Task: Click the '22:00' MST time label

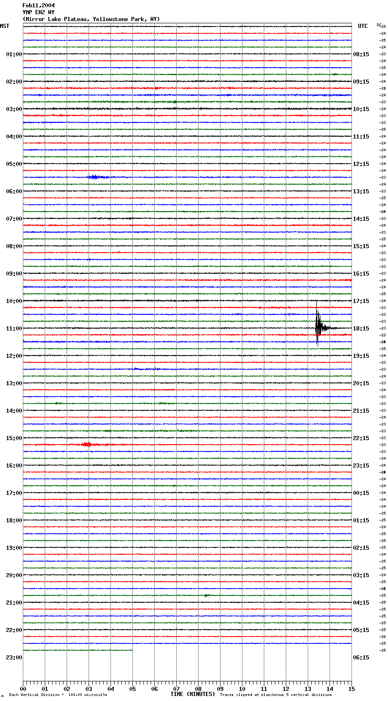Action: (14, 630)
